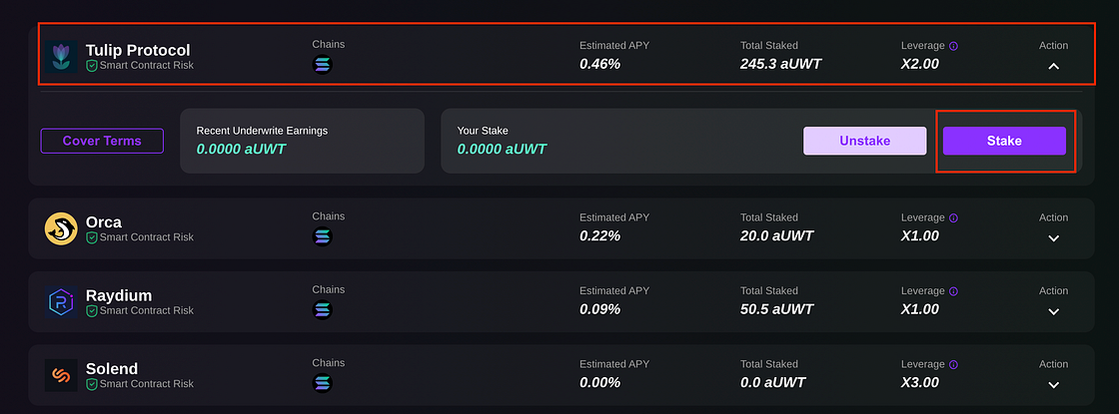This screenshot has height=414, width=1119.
Task: Click Solana chain icon in Orca row
Action: [323, 236]
